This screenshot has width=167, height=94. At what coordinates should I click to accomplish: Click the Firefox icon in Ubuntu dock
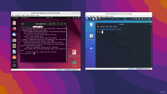[x=14, y=28]
